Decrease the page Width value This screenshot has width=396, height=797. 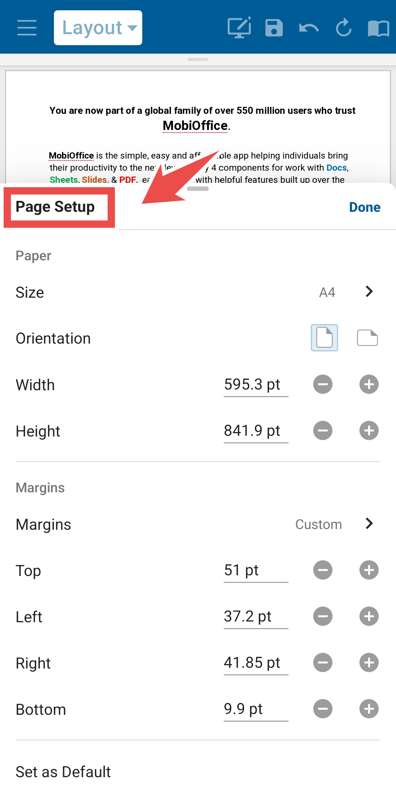coord(323,384)
